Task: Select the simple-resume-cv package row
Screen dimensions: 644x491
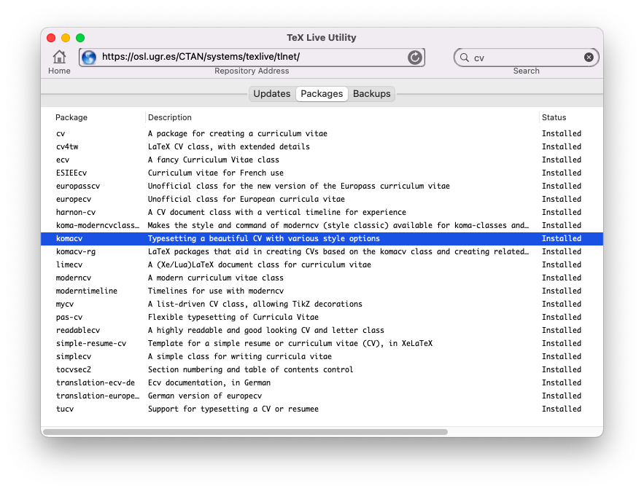Action: point(322,344)
